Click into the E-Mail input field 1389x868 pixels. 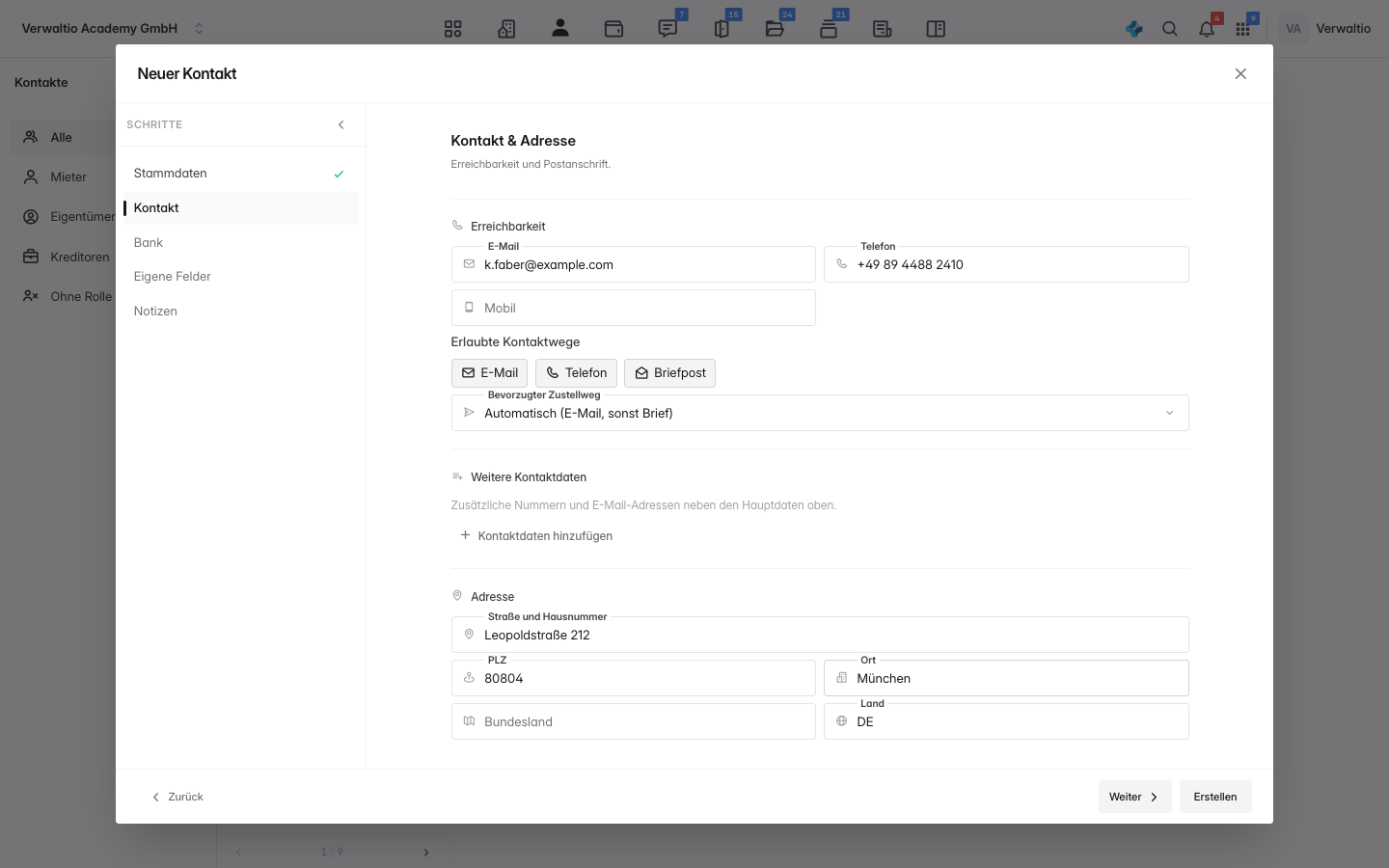634,264
